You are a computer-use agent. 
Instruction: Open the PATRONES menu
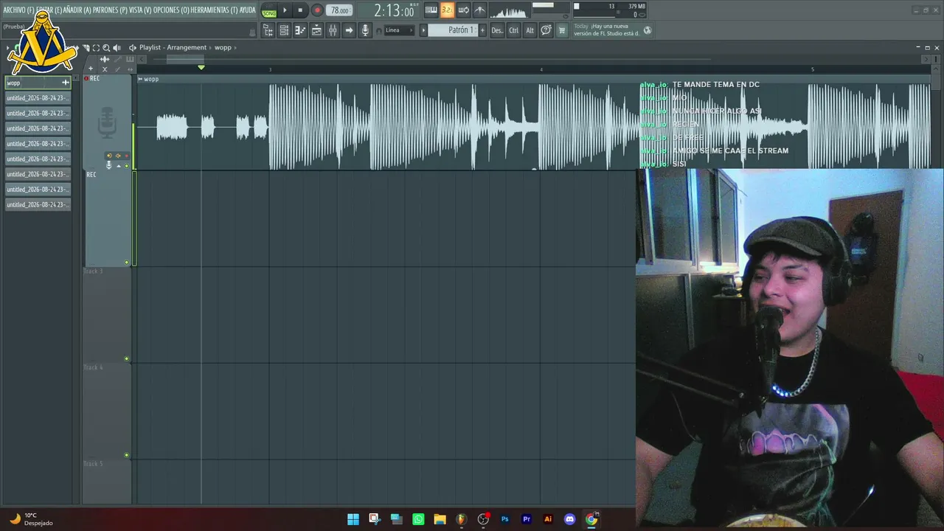110,10
